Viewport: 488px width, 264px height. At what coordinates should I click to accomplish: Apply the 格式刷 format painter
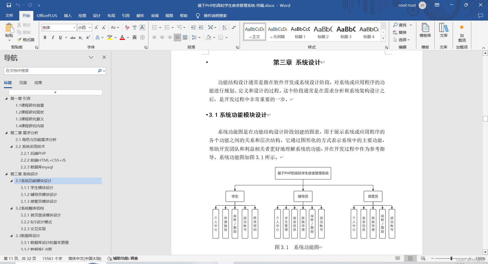(x=26, y=40)
